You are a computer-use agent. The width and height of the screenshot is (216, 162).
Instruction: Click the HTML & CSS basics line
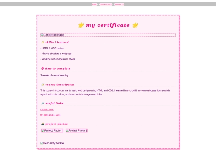point(52,48)
